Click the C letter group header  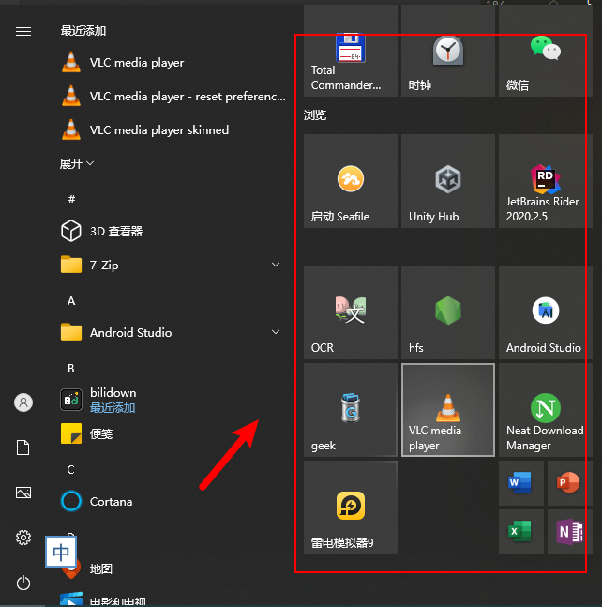tap(70, 470)
